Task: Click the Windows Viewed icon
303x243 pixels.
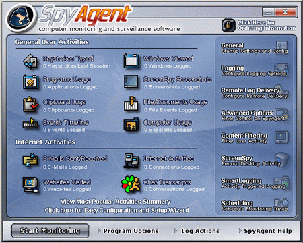Action: click(131, 61)
